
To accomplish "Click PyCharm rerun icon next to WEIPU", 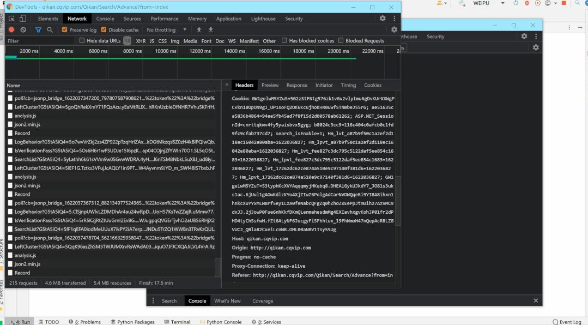I will 516,3.
